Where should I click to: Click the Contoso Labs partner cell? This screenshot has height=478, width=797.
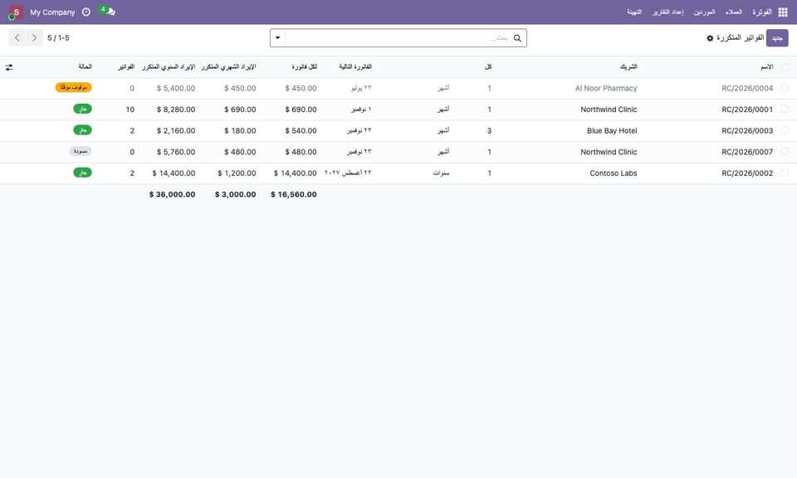pos(613,173)
